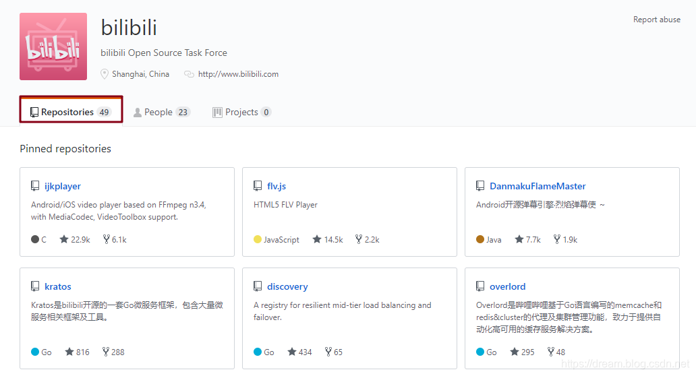
Task: Click the repo icon next to overlord
Action: click(480, 286)
